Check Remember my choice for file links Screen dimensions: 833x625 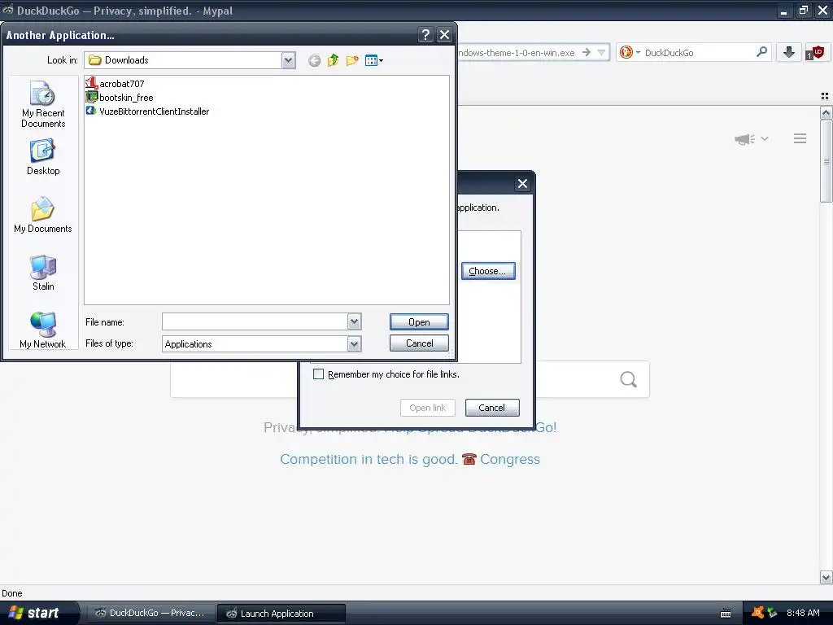318,374
